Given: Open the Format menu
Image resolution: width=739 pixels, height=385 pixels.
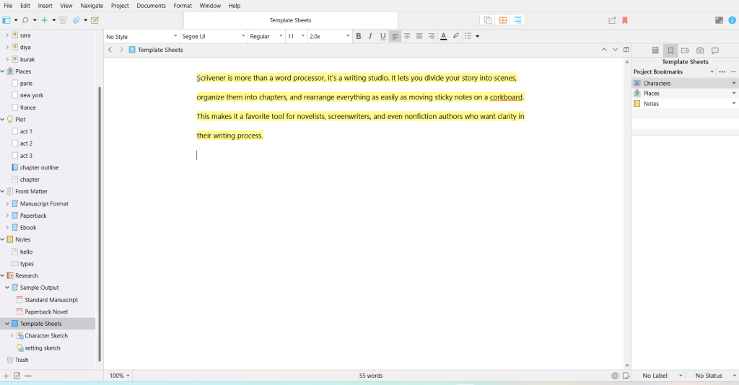Looking at the screenshot, I should (x=183, y=6).
